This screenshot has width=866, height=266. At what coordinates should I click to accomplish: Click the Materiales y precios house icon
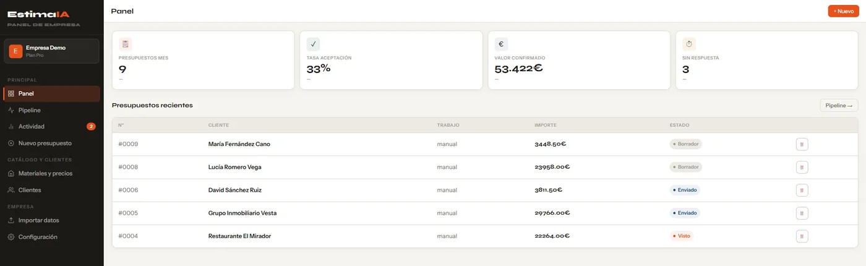click(11, 174)
